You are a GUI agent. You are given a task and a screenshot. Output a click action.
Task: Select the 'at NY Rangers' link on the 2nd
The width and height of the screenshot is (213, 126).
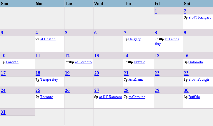pyautogui.click(x=200, y=18)
